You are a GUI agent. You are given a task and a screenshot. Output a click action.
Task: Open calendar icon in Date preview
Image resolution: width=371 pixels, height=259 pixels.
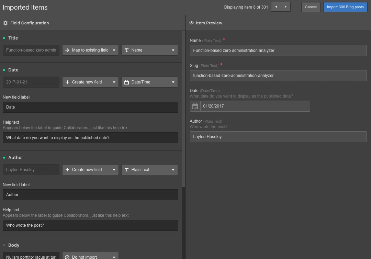[x=195, y=106]
